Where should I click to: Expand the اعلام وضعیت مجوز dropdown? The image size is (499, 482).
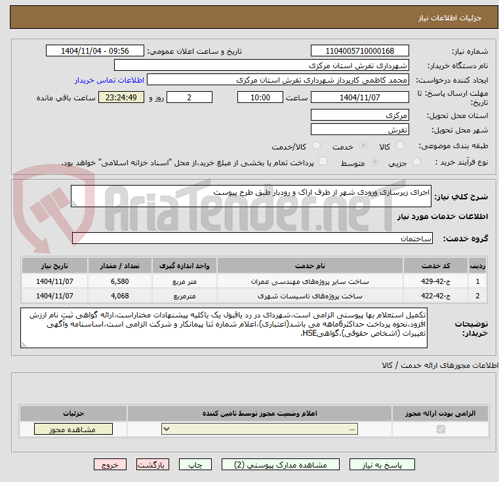pos(260,429)
